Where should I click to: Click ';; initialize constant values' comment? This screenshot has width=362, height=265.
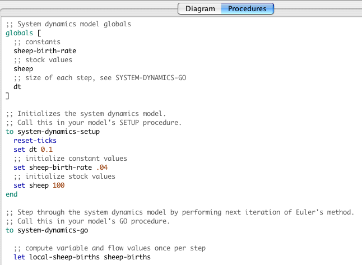pos(70,159)
